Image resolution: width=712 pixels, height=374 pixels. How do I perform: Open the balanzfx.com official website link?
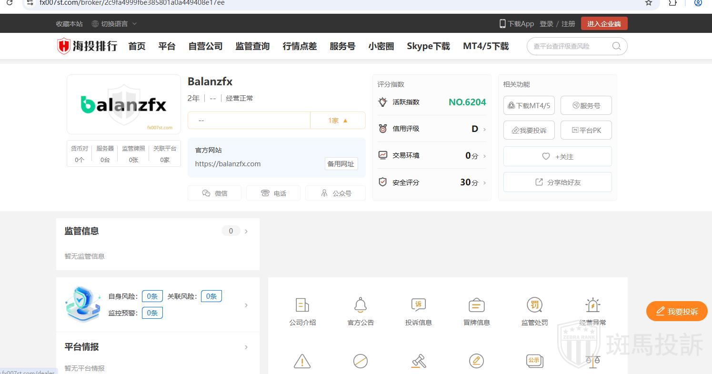(x=228, y=164)
